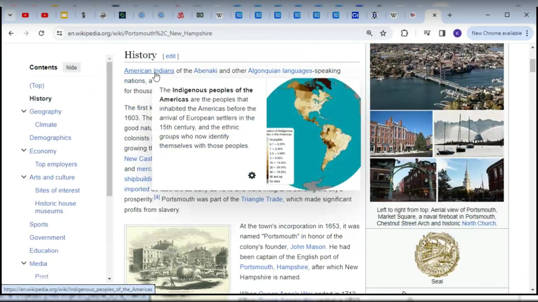Open the Abenaki article link
This screenshot has height=302, width=538.
click(206, 71)
